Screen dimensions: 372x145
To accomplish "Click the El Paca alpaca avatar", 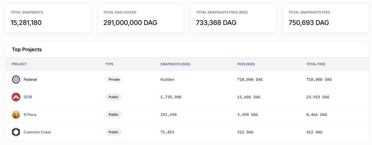I will [16, 115].
